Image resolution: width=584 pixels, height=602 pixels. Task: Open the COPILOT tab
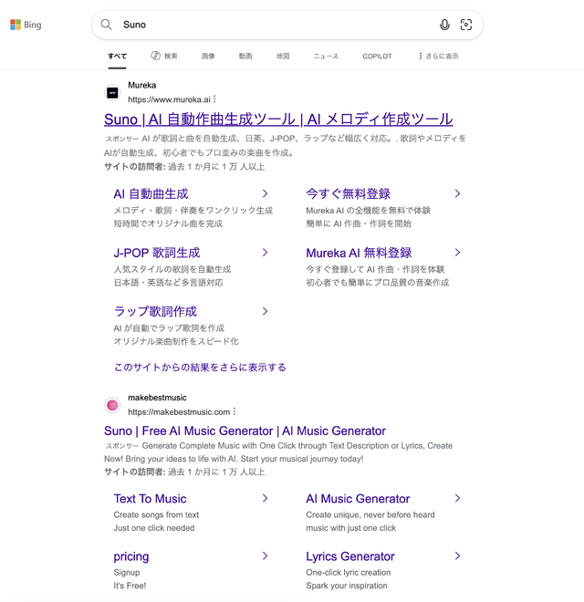click(377, 56)
